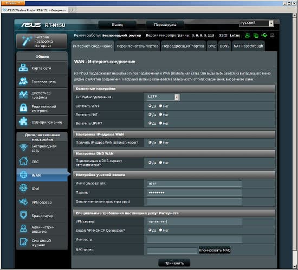Screen dimensions: 298x270
Task: Switch to the NAT Passthrough tab
Action: point(248,46)
